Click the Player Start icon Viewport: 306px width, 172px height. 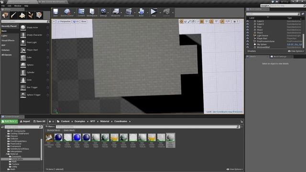tap(23, 50)
